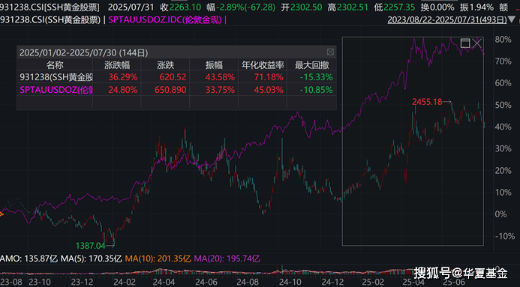
Task: Click the AMO: 135.87亿 indicator label
Action: (x=29, y=259)
